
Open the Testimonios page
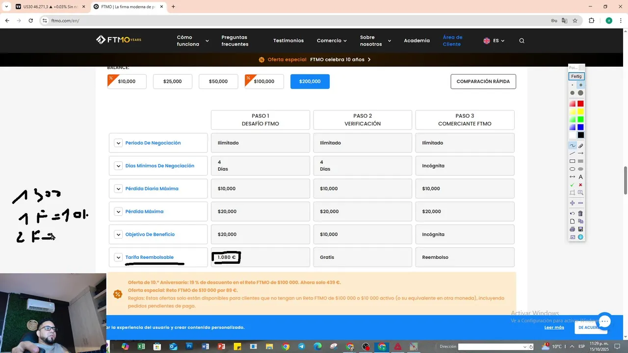tap(288, 41)
